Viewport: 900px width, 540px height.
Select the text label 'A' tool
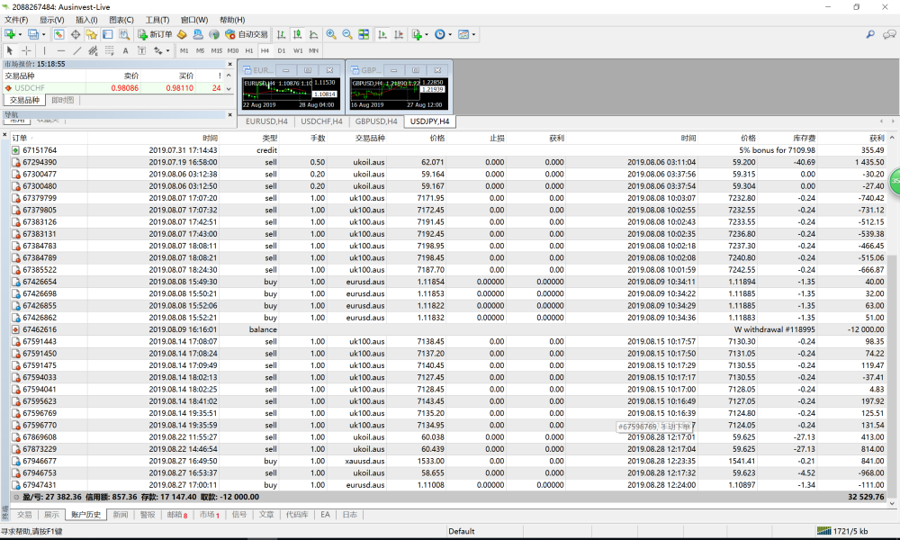127,50
